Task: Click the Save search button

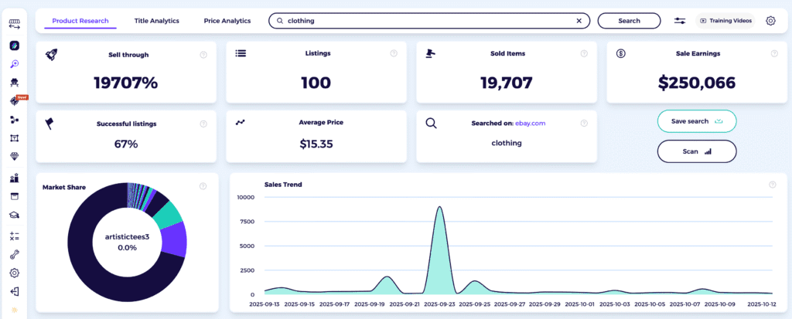Action: (696, 121)
